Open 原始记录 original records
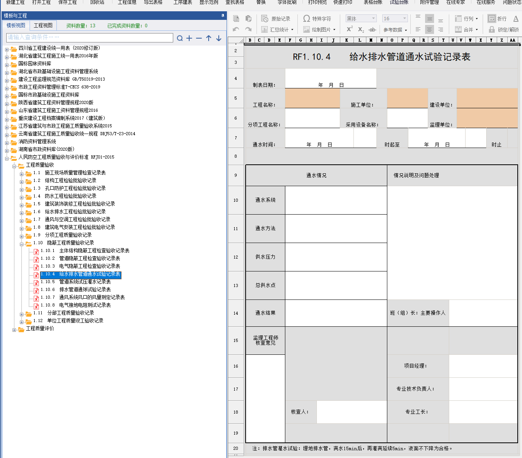Viewport: 522px width, 458px height. click(276, 18)
